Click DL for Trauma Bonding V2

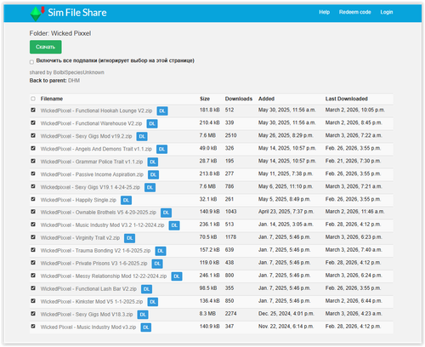coord(161,251)
